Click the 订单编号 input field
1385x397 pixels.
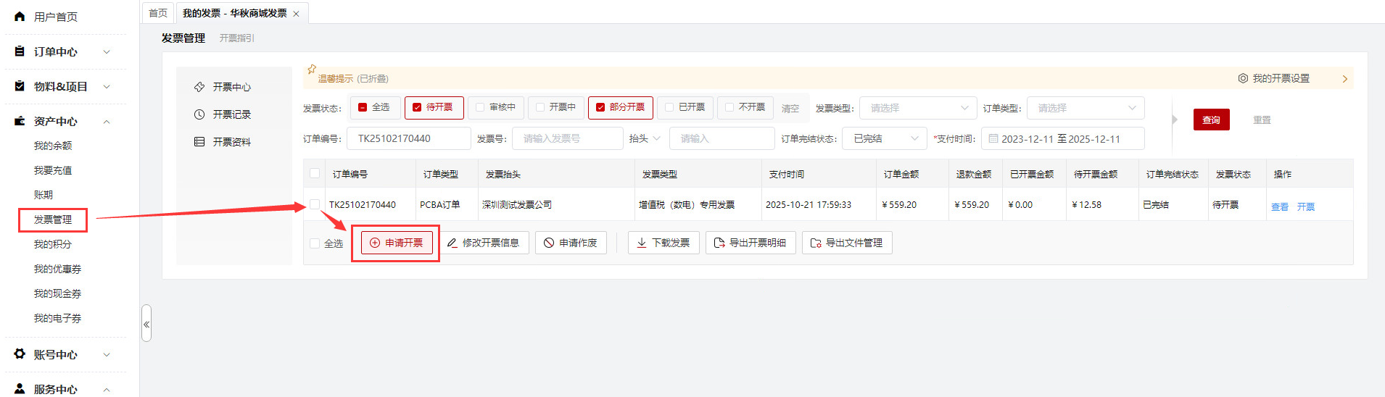408,138
